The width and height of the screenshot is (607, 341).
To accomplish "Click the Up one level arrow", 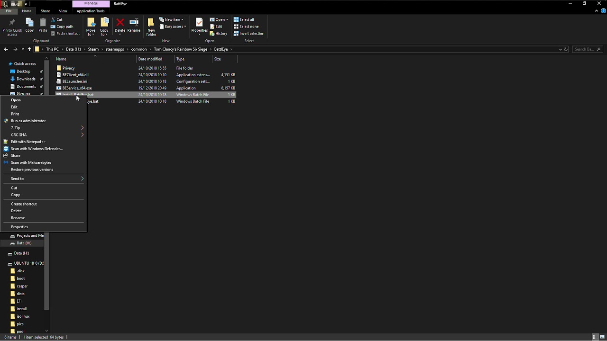I will click(29, 49).
